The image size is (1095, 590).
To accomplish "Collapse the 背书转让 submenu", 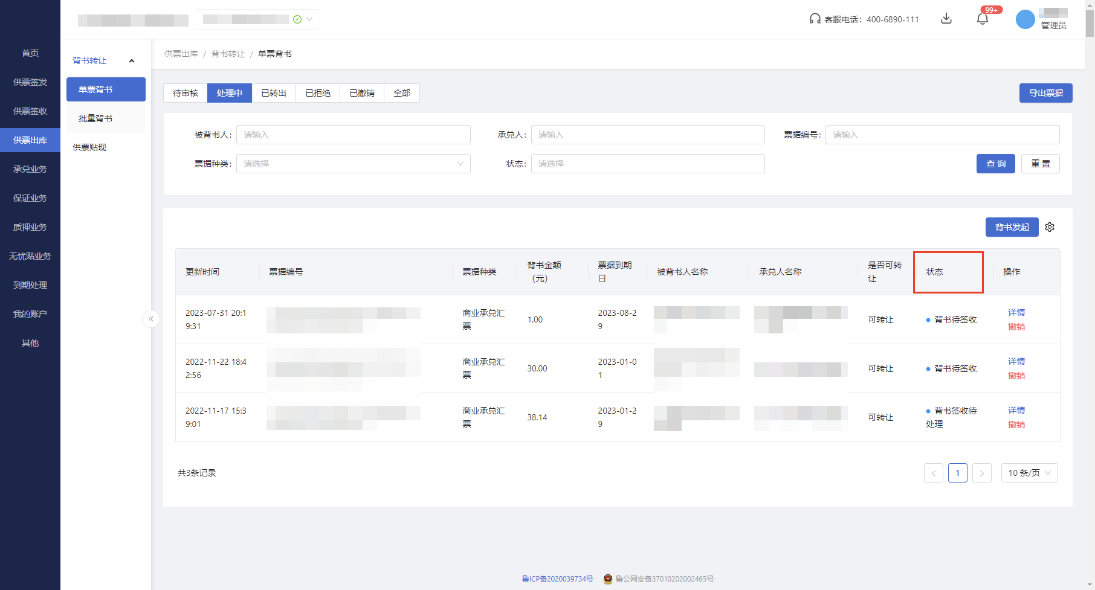I will click(131, 60).
